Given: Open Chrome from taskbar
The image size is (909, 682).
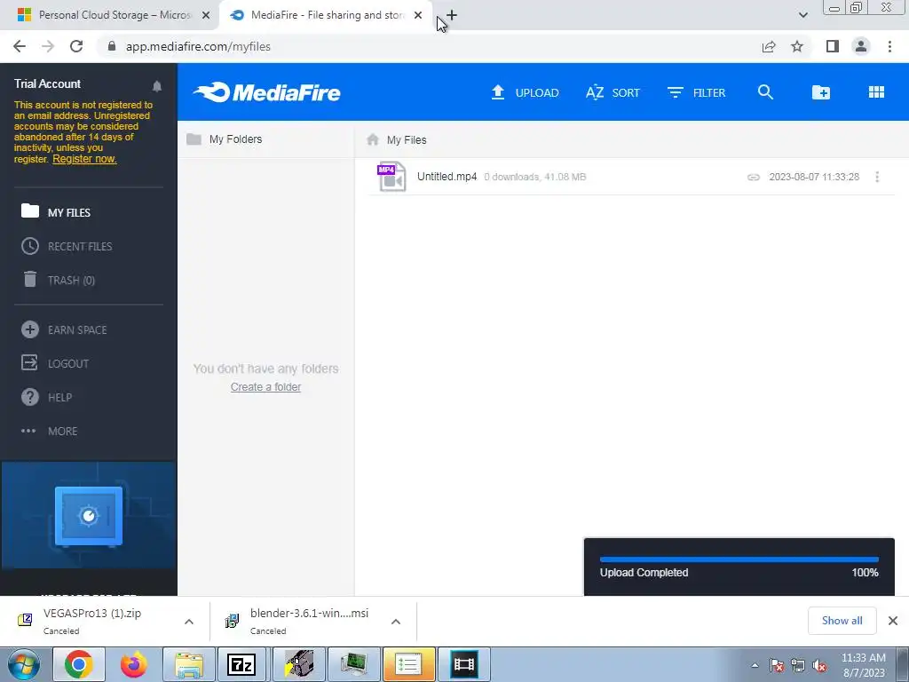Looking at the screenshot, I should coord(78,664).
